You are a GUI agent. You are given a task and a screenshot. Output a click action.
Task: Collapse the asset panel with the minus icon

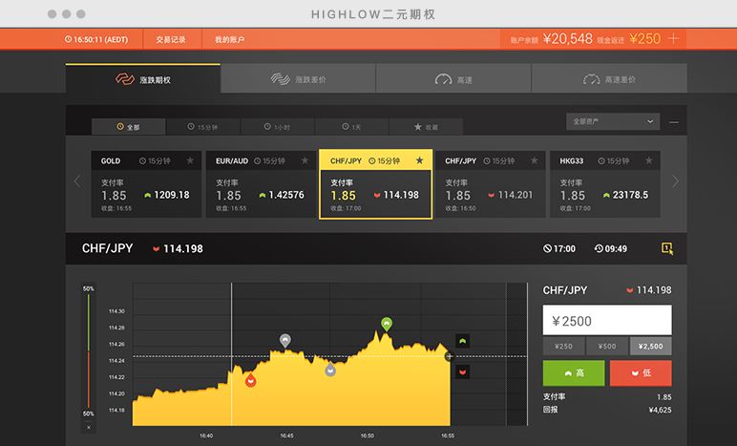coord(674,122)
